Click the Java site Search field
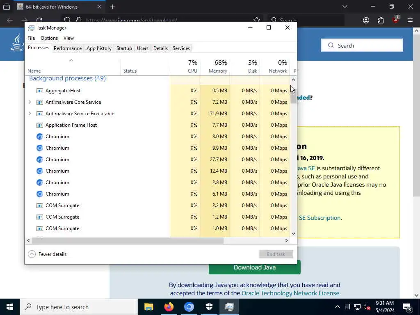The width and height of the screenshot is (420, 315). pyautogui.click(x=362, y=45)
